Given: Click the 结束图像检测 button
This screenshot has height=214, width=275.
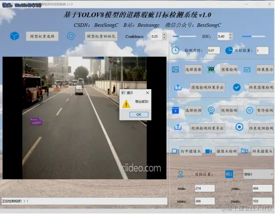Looking at the screenshot, I should click(x=261, y=87).
